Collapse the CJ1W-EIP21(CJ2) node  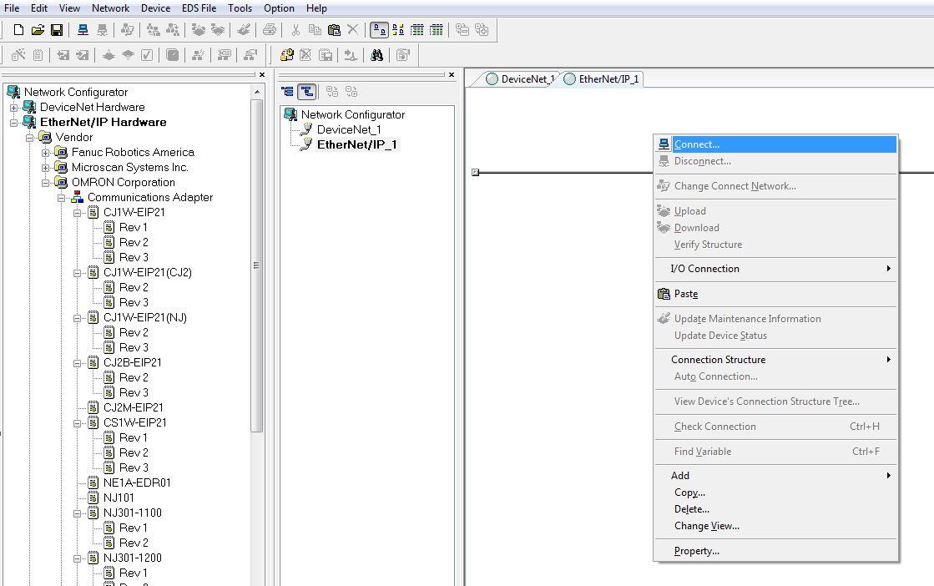pyautogui.click(x=77, y=273)
